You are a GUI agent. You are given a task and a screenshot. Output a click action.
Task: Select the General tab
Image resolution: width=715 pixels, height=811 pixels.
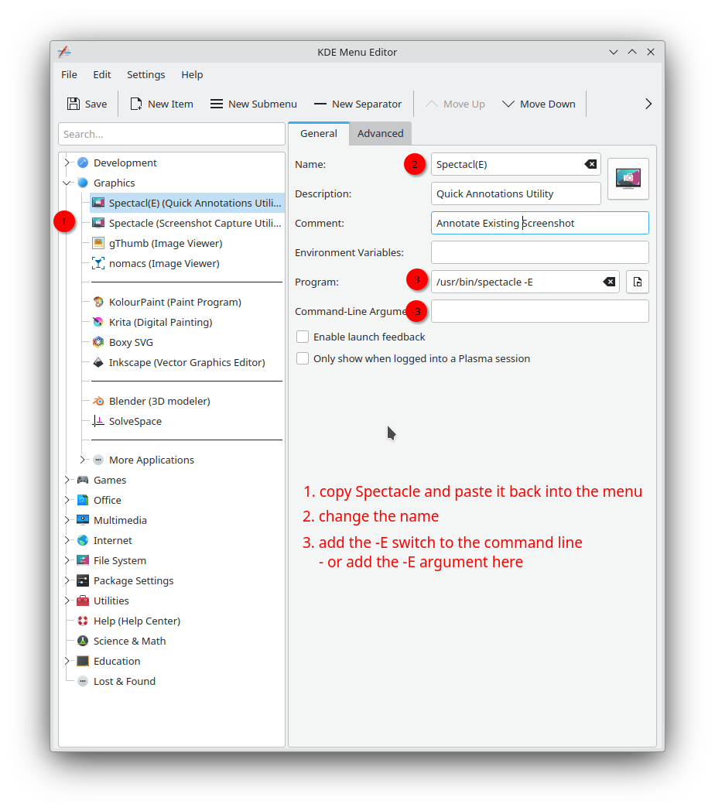tap(319, 133)
